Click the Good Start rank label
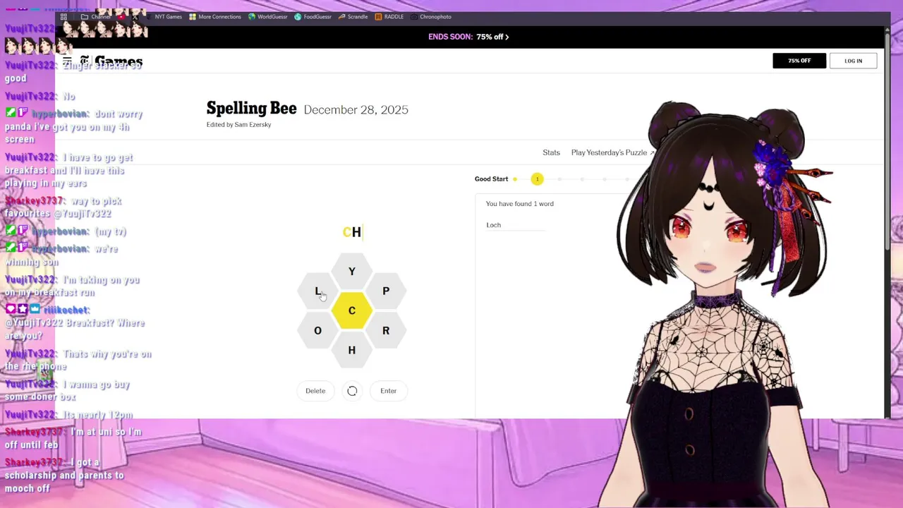Image resolution: width=903 pixels, height=508 pixels. pos(491,179)
